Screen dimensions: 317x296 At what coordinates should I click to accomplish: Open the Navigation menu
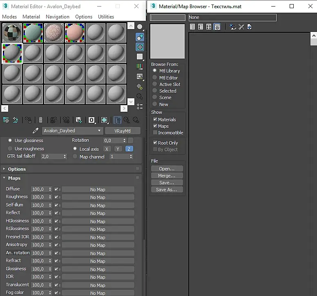[x=58, y=17]
